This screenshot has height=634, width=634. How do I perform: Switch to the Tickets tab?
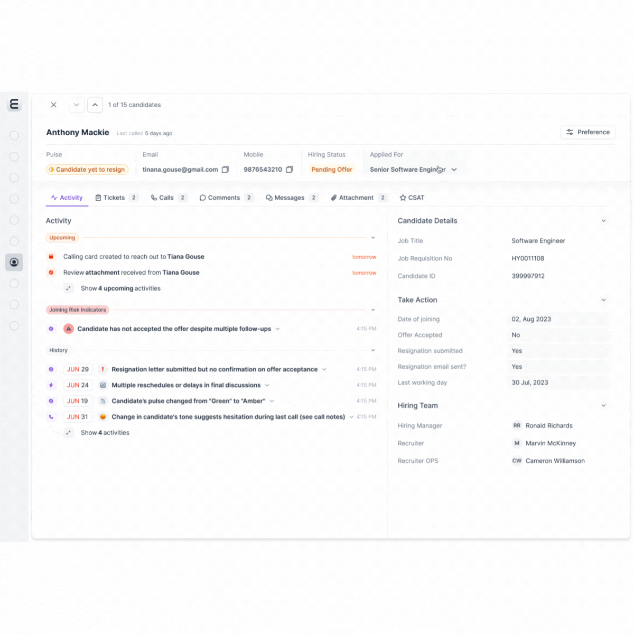coord(114,198)
